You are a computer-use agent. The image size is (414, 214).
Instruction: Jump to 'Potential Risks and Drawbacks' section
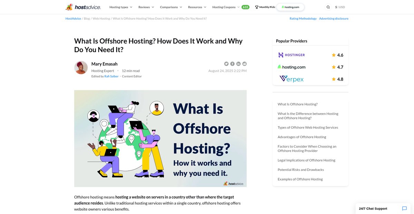(x=302, y=170)
